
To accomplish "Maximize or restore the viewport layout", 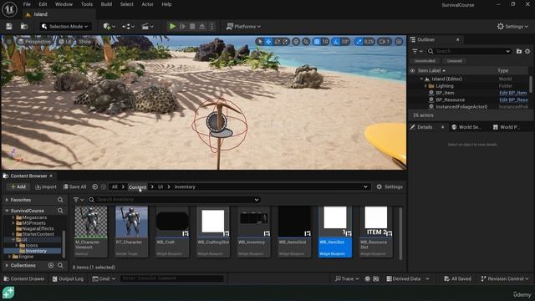I will click(x=399, y=42).
